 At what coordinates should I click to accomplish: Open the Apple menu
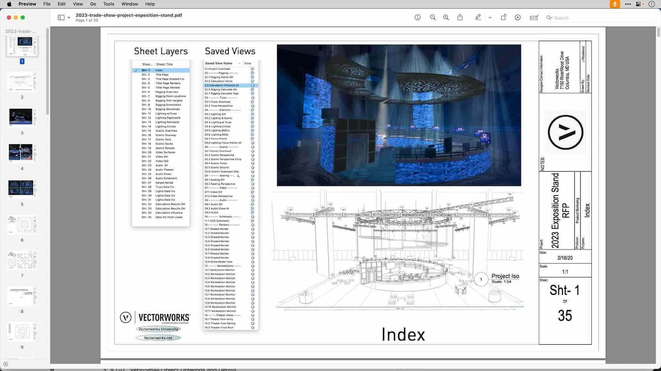(8, 4)
